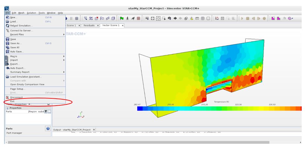This screenshot has width=308, height=148.
Task: Click the grey forward arrow icon
Action: [x=180, y=18]
